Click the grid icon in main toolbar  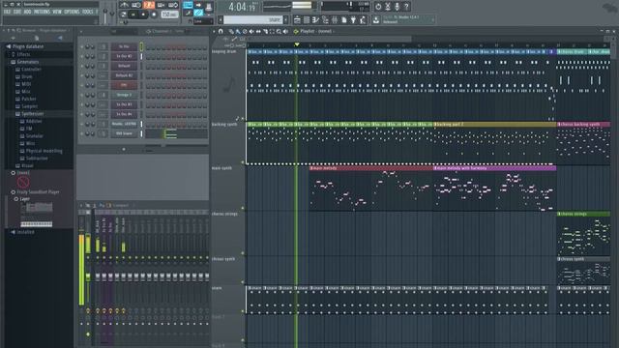point(307,19)
